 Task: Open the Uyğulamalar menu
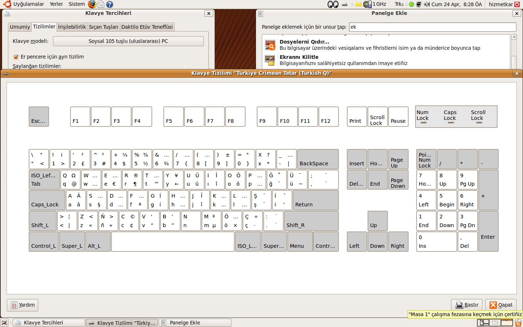tap(29, 4)
